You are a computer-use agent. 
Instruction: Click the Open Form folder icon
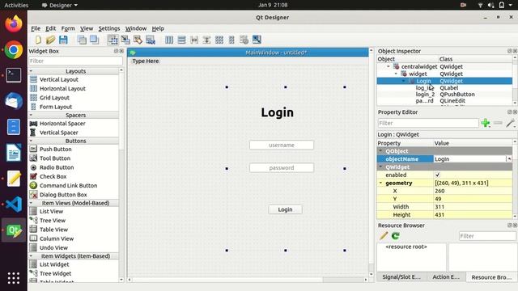pos(50,40)
